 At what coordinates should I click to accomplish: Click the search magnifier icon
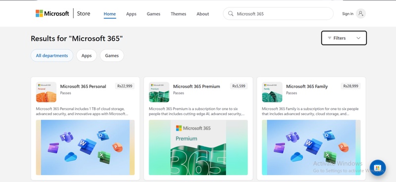coord(231,14)
